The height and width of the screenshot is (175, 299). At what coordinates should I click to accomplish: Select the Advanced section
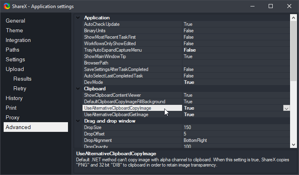point(36,127)
